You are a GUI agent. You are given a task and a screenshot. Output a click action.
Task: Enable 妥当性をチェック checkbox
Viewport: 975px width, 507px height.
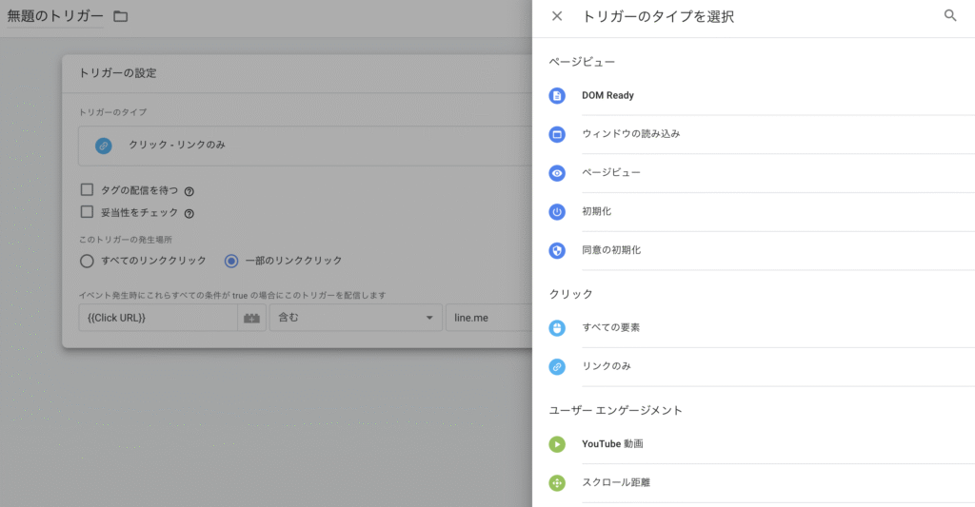pos(87,212)
